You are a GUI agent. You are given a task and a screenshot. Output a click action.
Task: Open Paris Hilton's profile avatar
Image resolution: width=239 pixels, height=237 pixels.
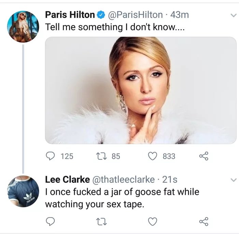coord(23,27)
